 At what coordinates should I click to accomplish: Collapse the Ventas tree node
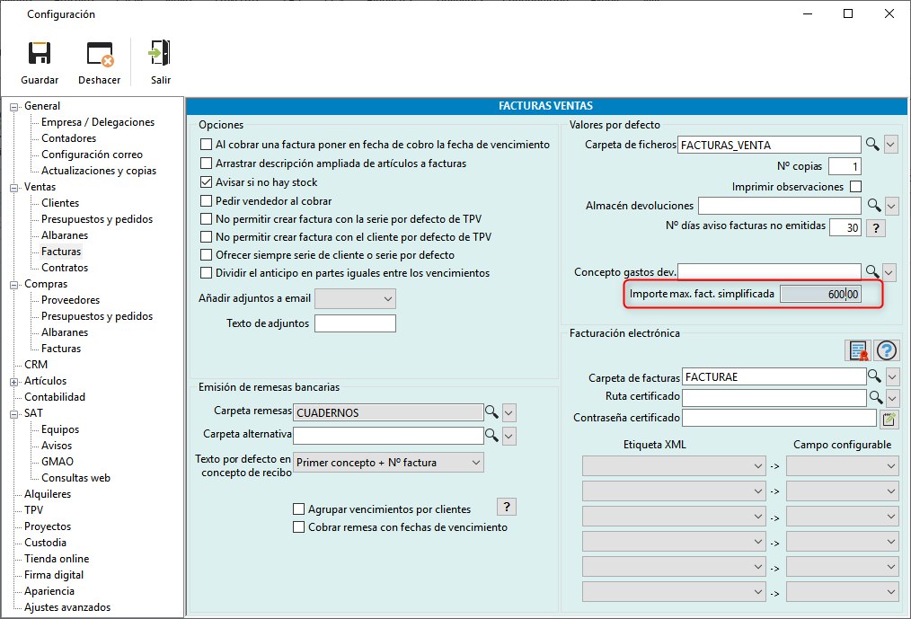(x=14, y=188)
